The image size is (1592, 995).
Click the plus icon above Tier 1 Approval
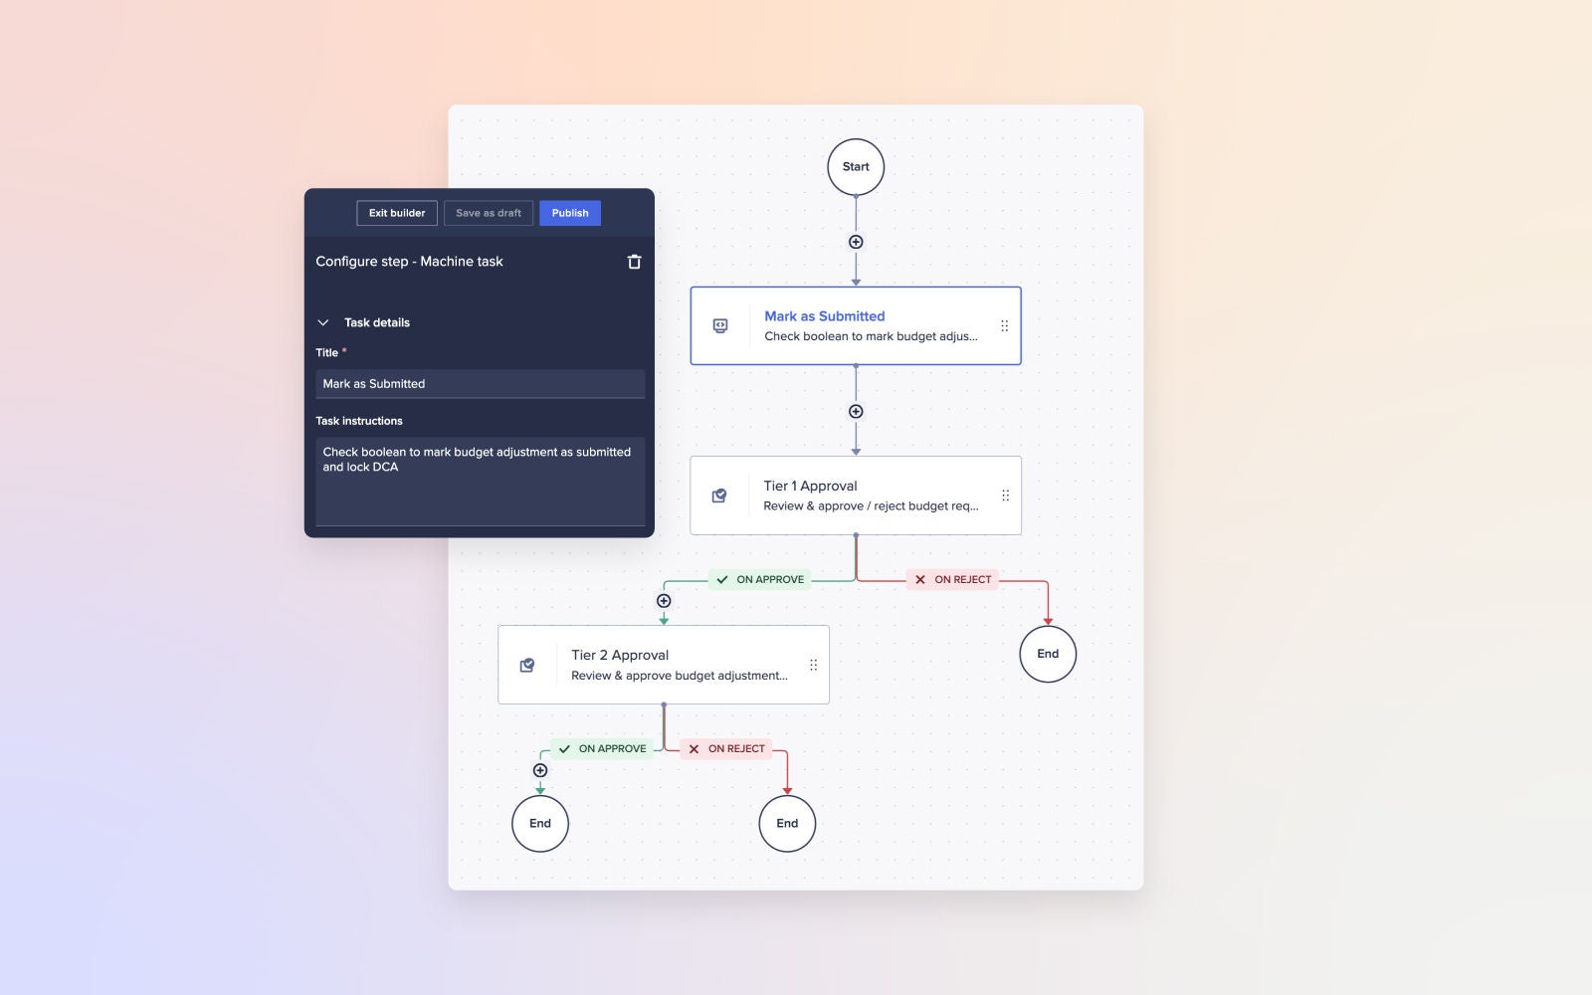pyautogui.click(x=855, y=412)
